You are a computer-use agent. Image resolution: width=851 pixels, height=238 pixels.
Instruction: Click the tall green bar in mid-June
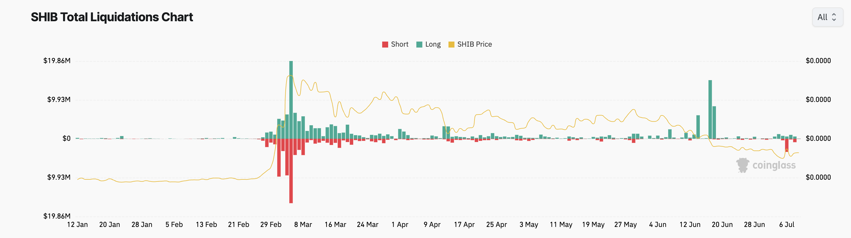coord(710,109)
